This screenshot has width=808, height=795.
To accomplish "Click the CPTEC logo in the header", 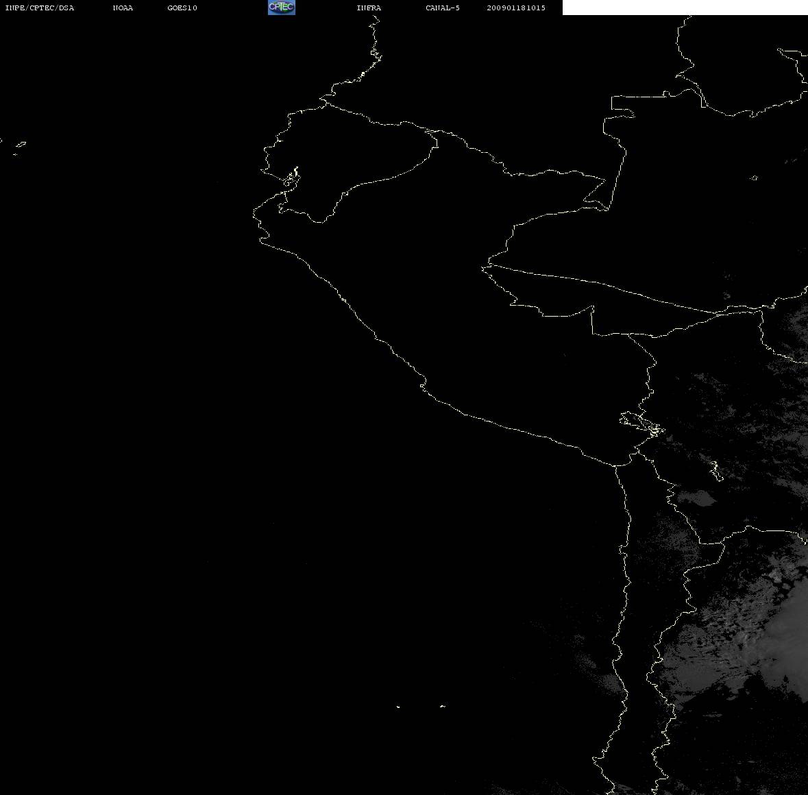I will (x=282, y=8).
